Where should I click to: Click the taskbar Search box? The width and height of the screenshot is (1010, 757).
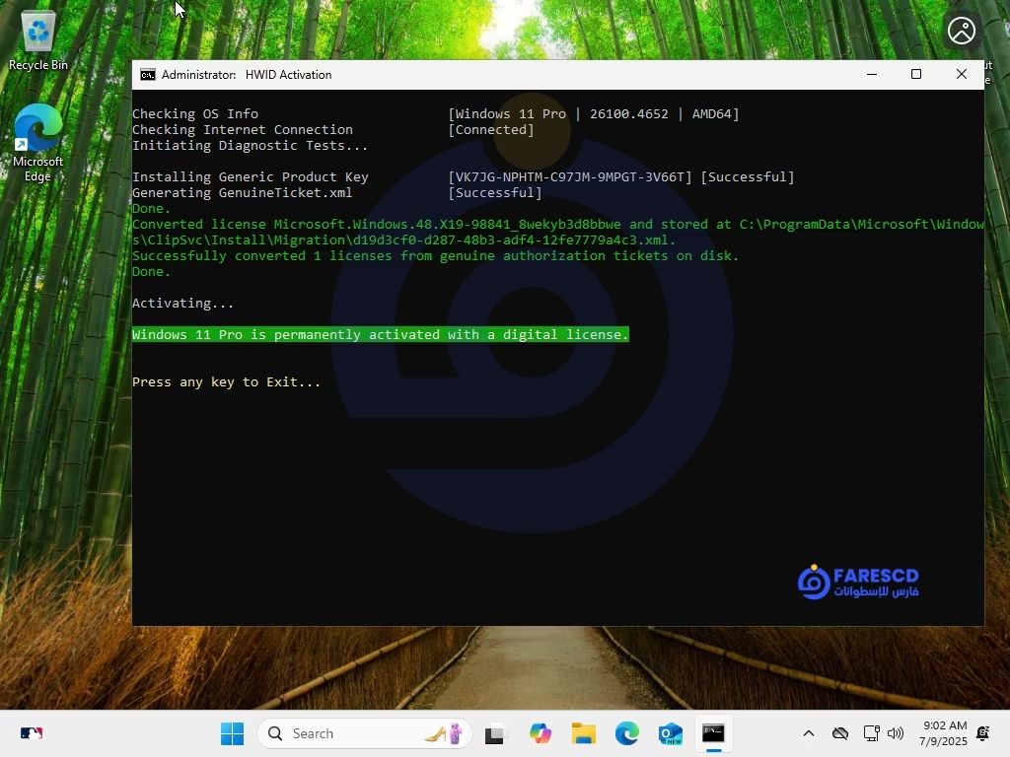[x=365, y=733]
